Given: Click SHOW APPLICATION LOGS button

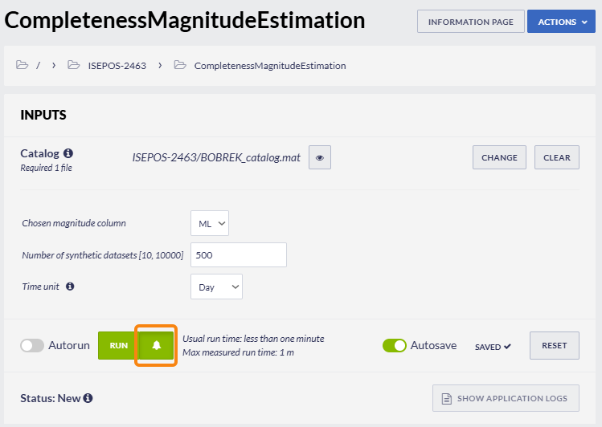Looking at the screenshot, I should click(506, 398).
